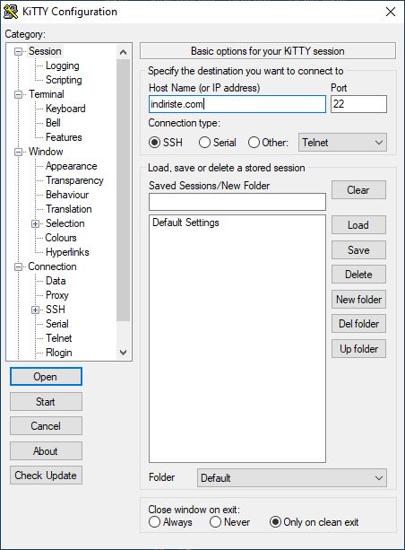This screenshot has height=550, width=405.
Task: Click the Host Name input field
Action: (x=237, y=104)
